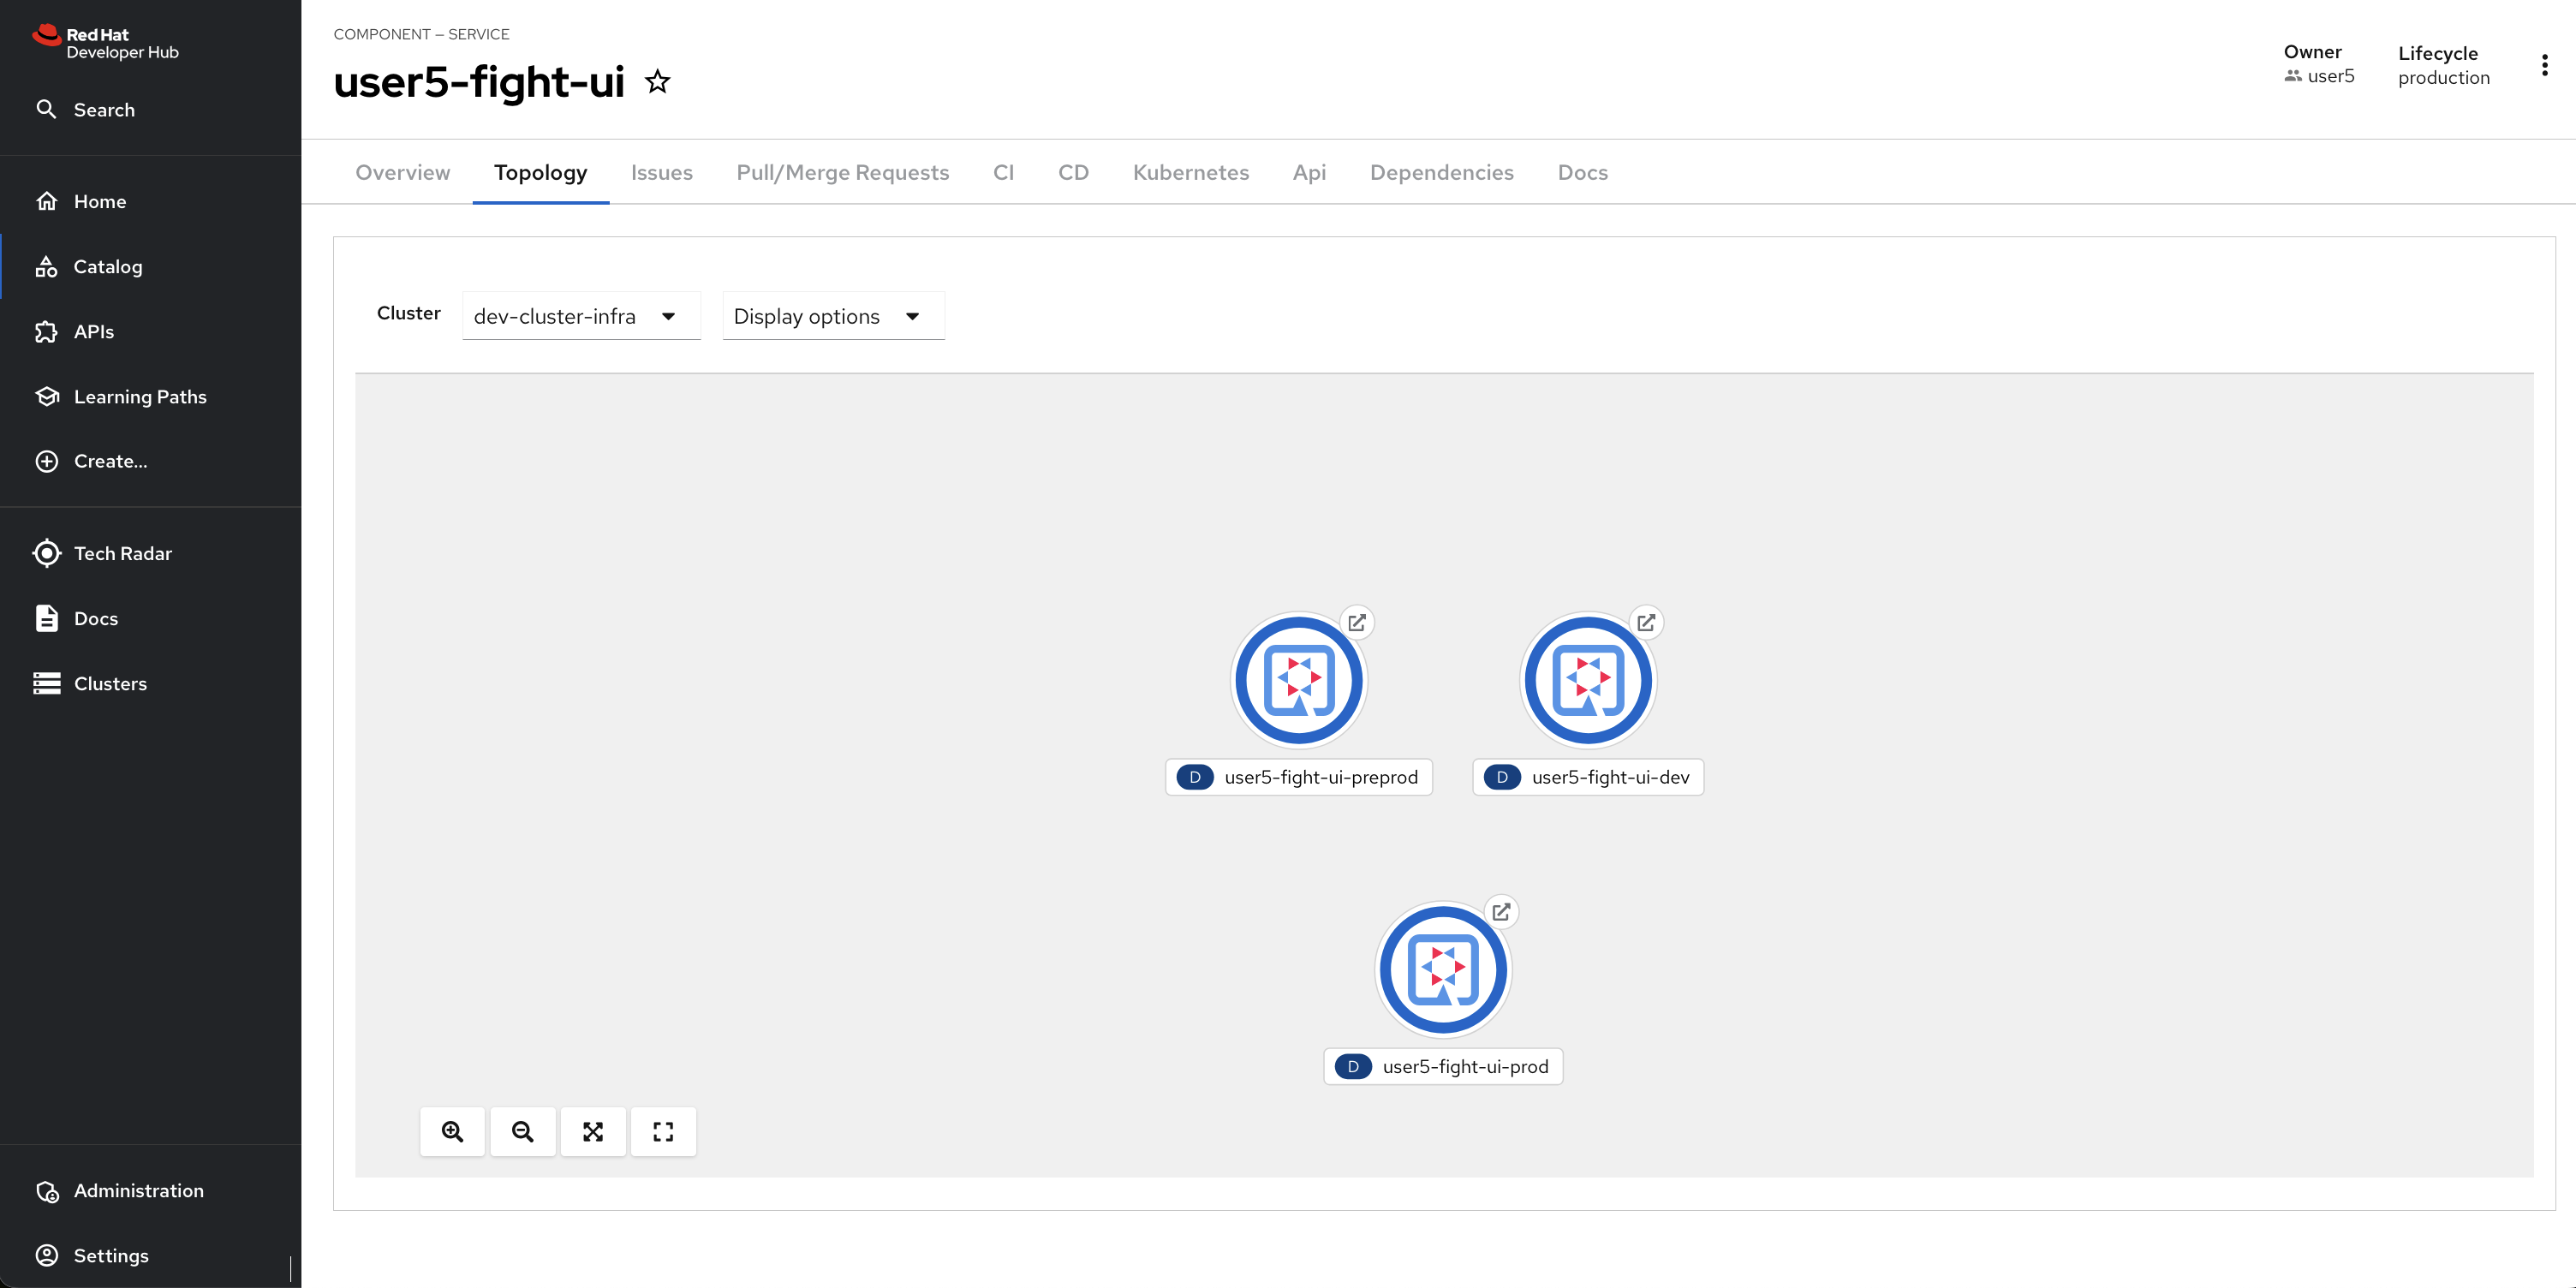Switch to the Overview tab
Image resolution: width=2576 pixels, height=1288 pixels.
401,171
